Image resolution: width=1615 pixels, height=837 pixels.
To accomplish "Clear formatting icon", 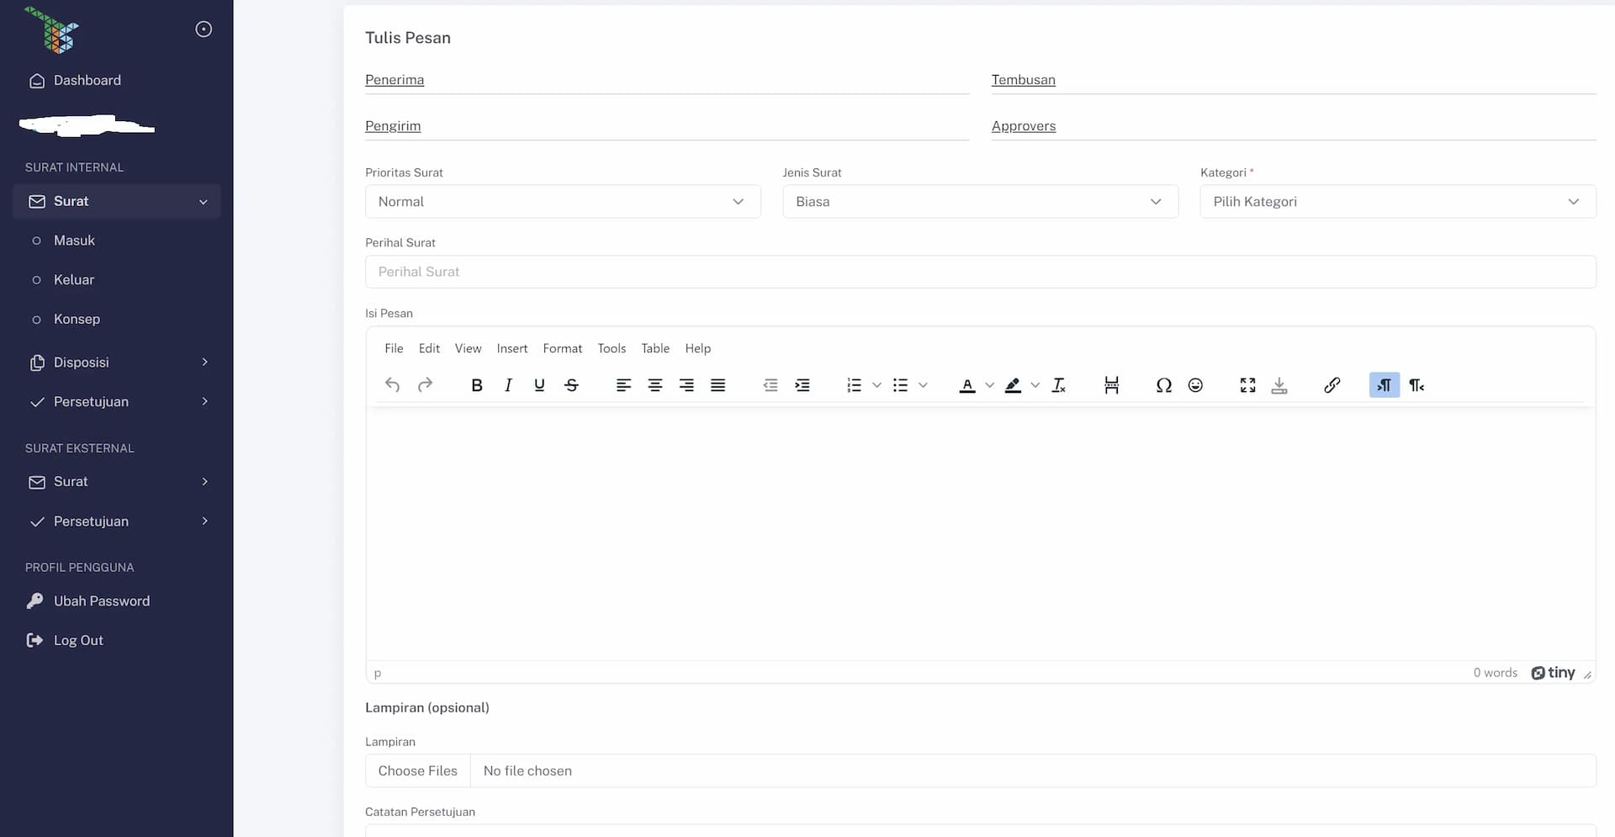I will point(1059,385).
